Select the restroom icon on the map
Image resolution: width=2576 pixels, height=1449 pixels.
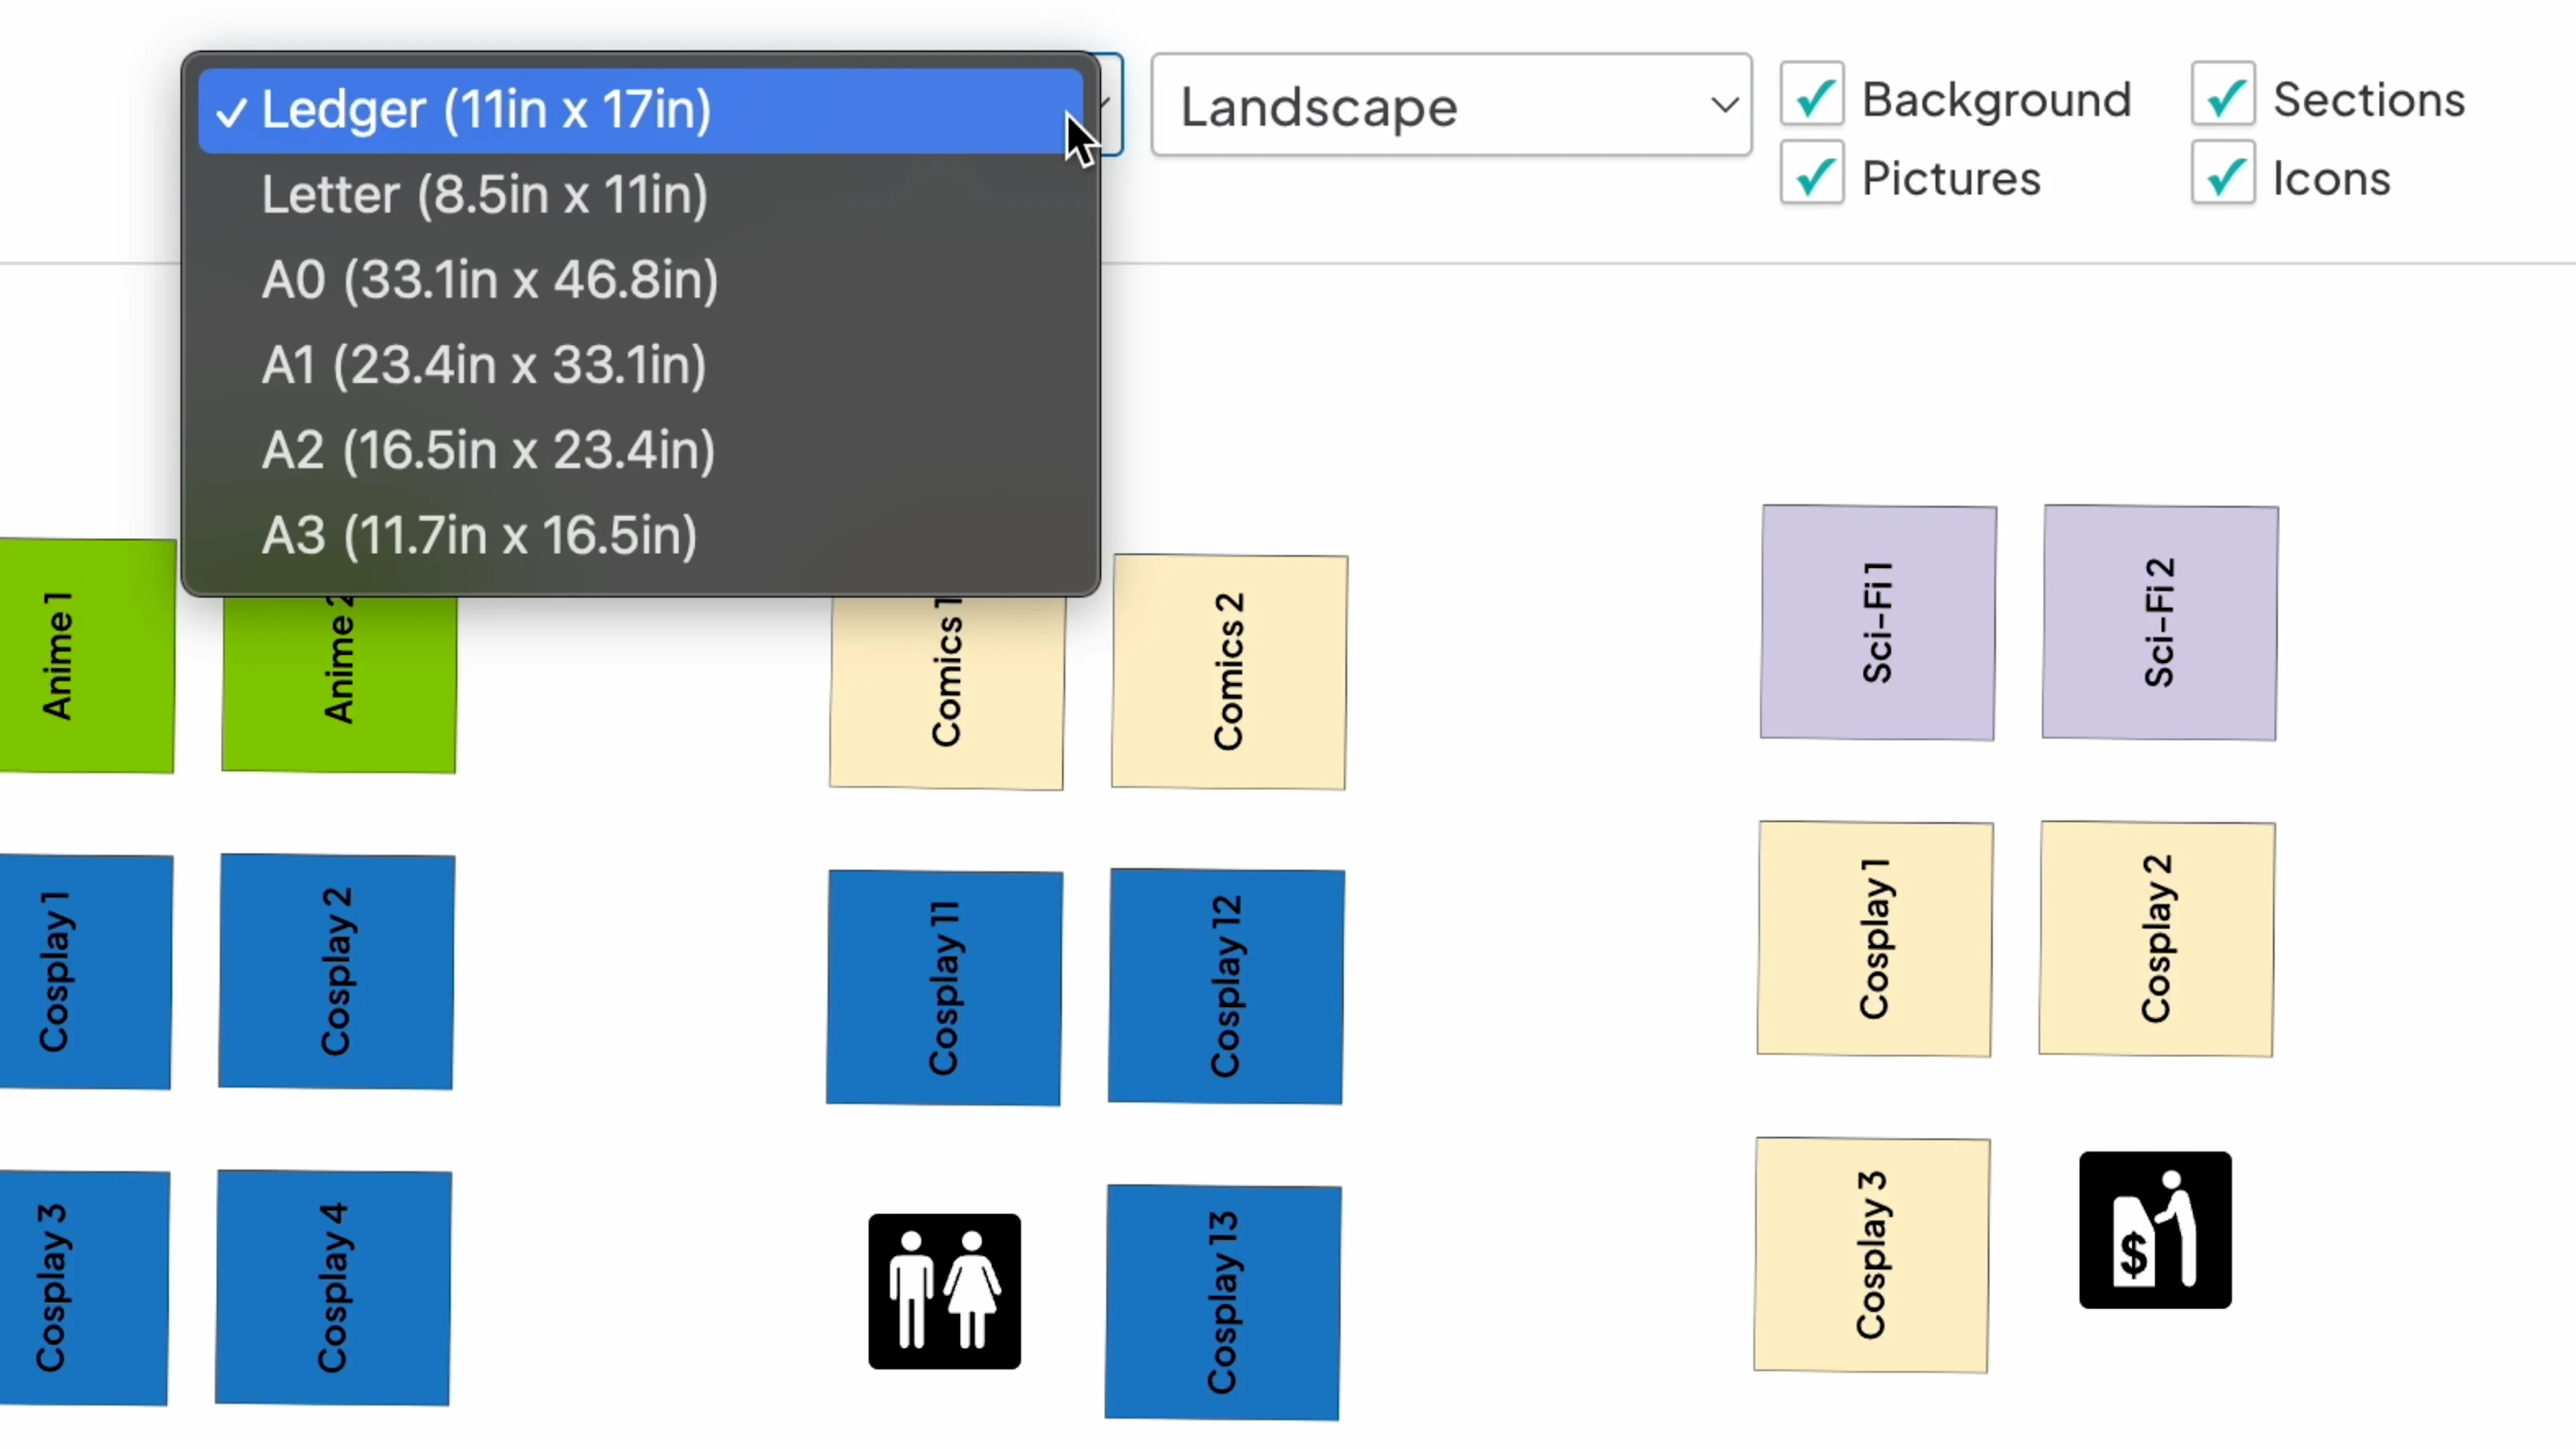(944, 1291)
